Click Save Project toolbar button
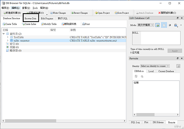Viewport: 184px width, 129px height. pyautogui.click(x=122, y=13)
